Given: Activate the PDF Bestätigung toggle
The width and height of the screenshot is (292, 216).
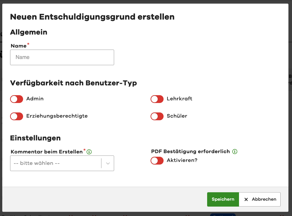Looking at the screenshot, I should click(x=157, y=161).
